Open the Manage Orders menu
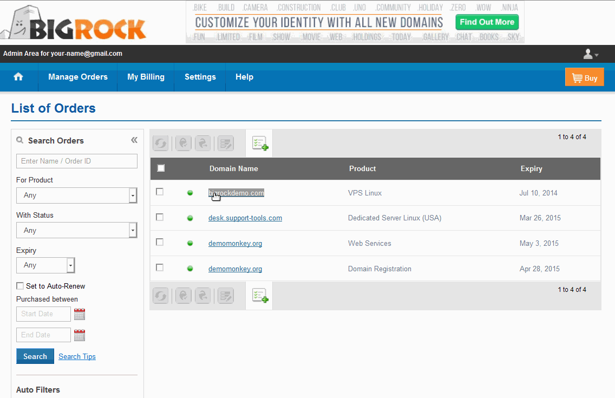This screenshot has width=615, height=398. pos(77,77)
